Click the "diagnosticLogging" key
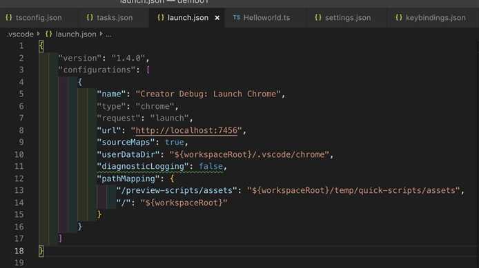 click(143, 166)
